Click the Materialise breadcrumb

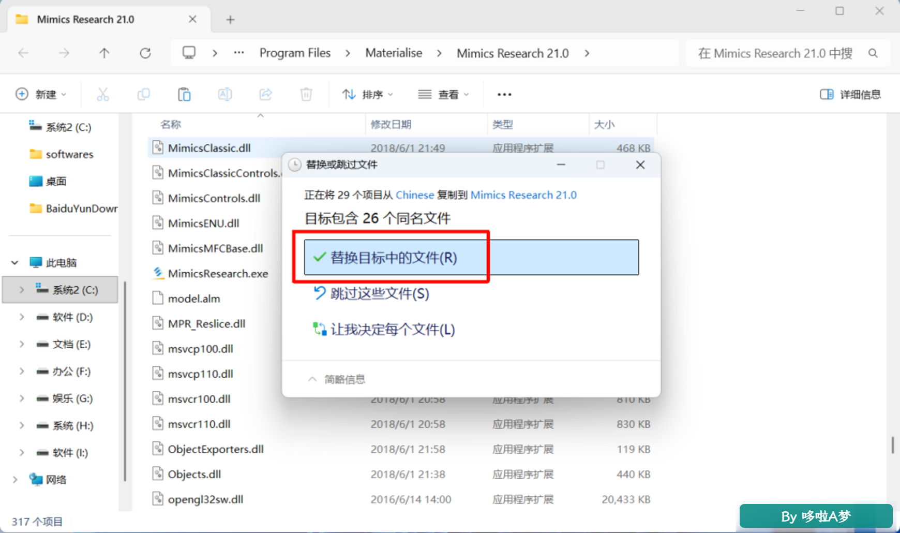pyautogui.click(x=394, y=53)
